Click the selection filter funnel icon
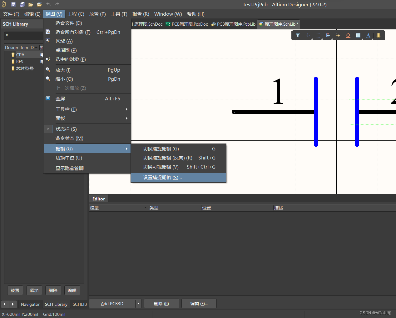This screenshot has height=318, width=396. click(x=298, y=35)
